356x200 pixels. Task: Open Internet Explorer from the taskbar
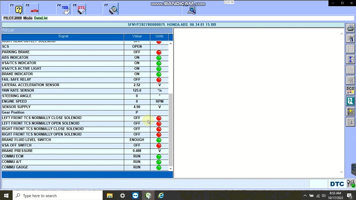point(161,196)
